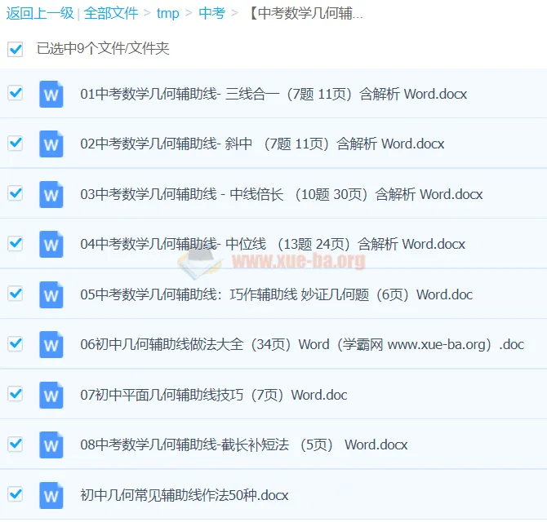Go back via 返回上一级 link
This screenshot has width=547, height=522.
click(39, 13)
